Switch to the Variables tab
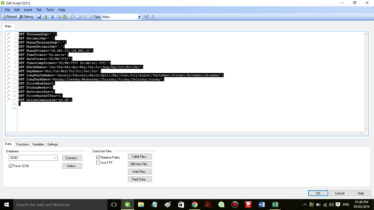The height and width of the screenshot is (210, 374). click(x=38, y=144)
